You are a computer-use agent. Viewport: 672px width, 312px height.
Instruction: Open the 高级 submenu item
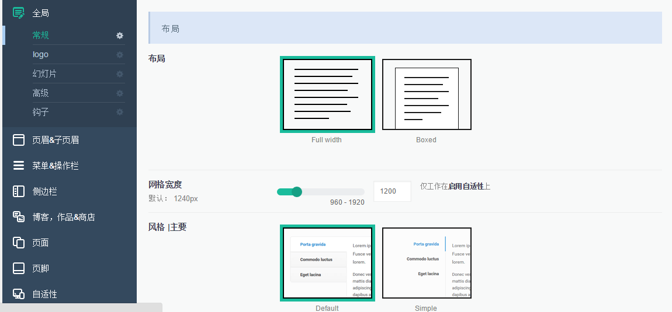(x=41, y=93)
